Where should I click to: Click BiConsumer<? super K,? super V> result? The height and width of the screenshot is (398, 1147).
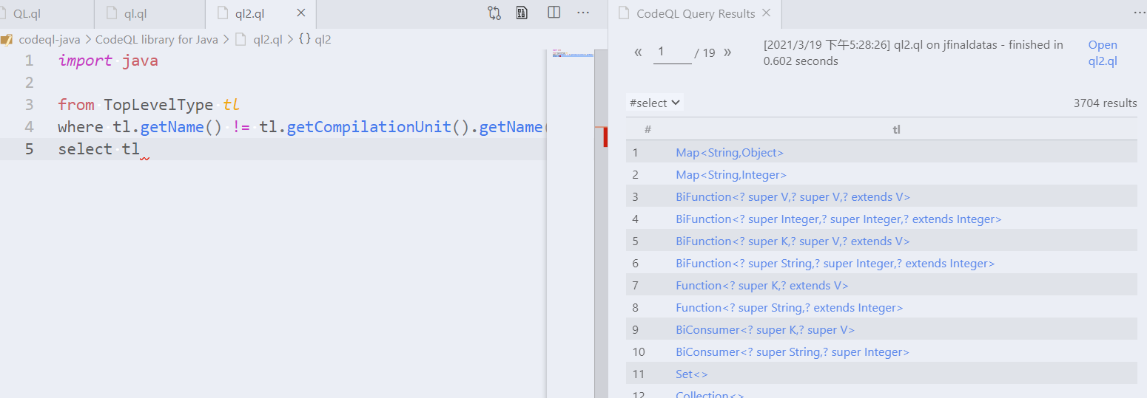(x=765, y=330)
